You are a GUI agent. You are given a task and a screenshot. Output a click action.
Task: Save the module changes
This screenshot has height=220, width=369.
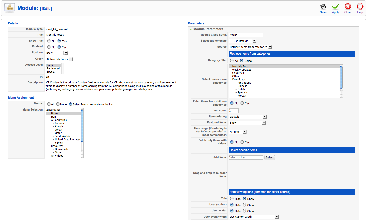click(x=323, y=8)
